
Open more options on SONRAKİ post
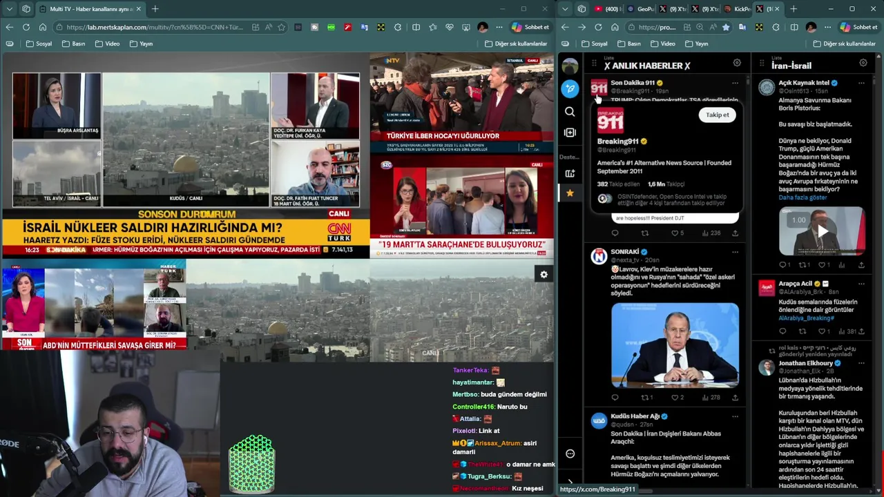tap(735, 252)
